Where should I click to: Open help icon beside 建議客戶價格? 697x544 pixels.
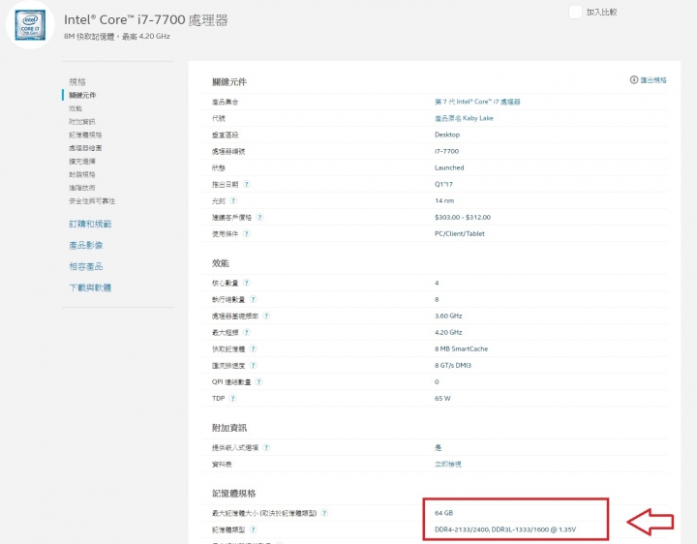(x=260, y=217)
